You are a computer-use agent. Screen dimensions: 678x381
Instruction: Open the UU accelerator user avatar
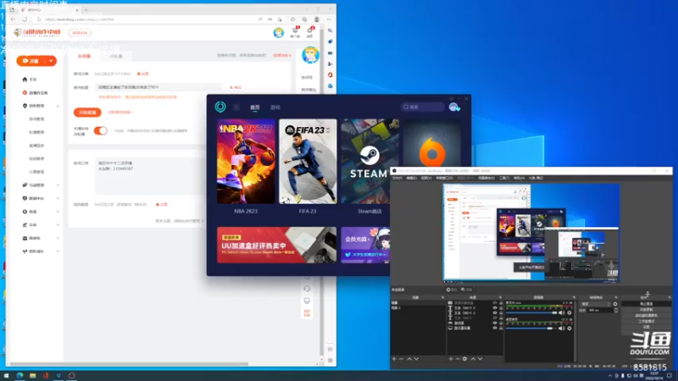pos(453,108)
